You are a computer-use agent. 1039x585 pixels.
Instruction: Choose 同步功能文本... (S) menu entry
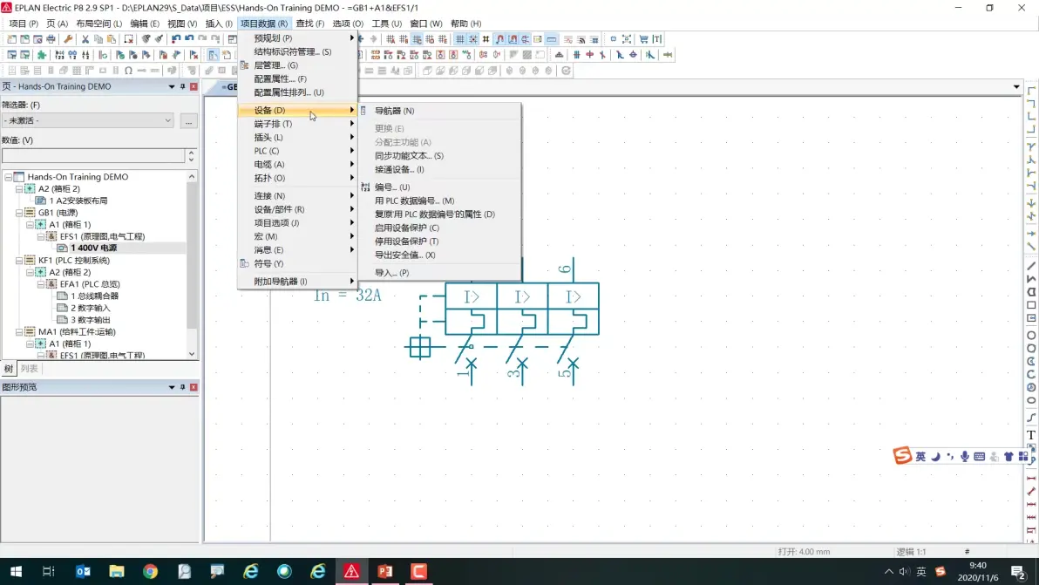click(409, 156)
